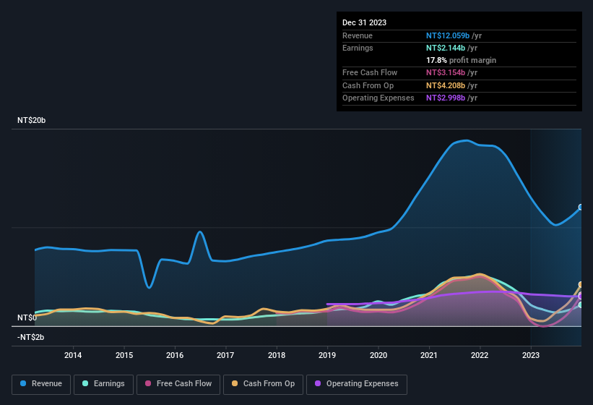Click the Earnings end marker on chart

point(581,304)
